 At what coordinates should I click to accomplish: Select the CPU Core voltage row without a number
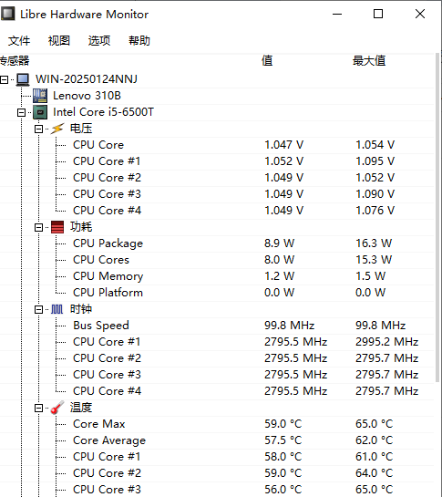217,145
